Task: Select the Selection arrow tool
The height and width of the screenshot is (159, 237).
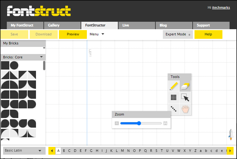Action: pyautogui.click(x=185, y=98)
